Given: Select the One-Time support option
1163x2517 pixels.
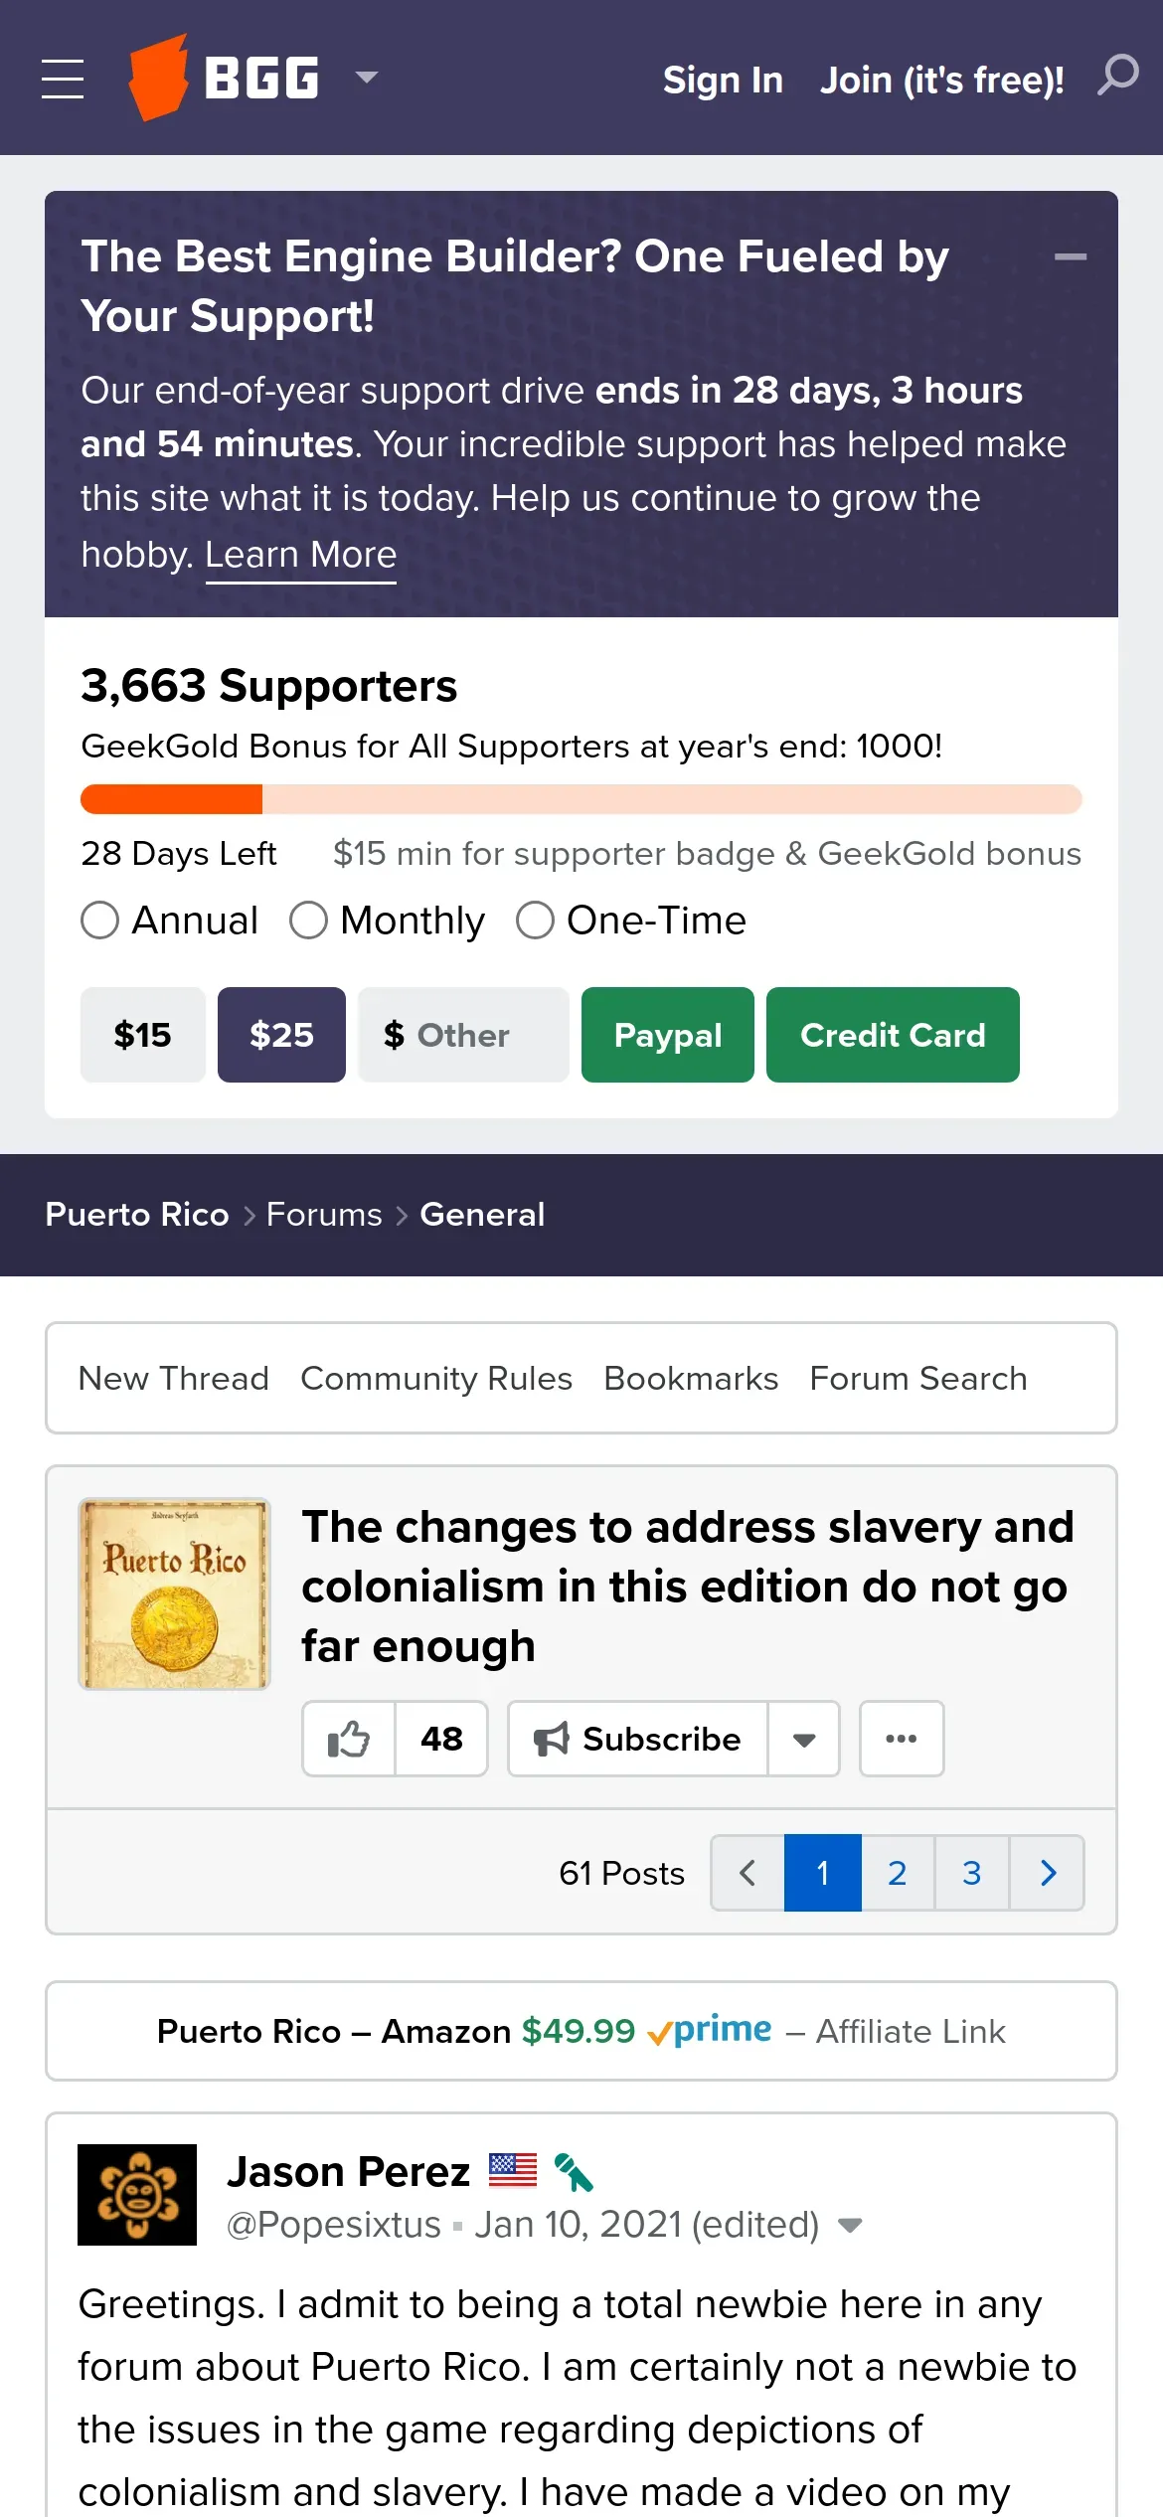Looking at the screenshot, I should point(535,921).
